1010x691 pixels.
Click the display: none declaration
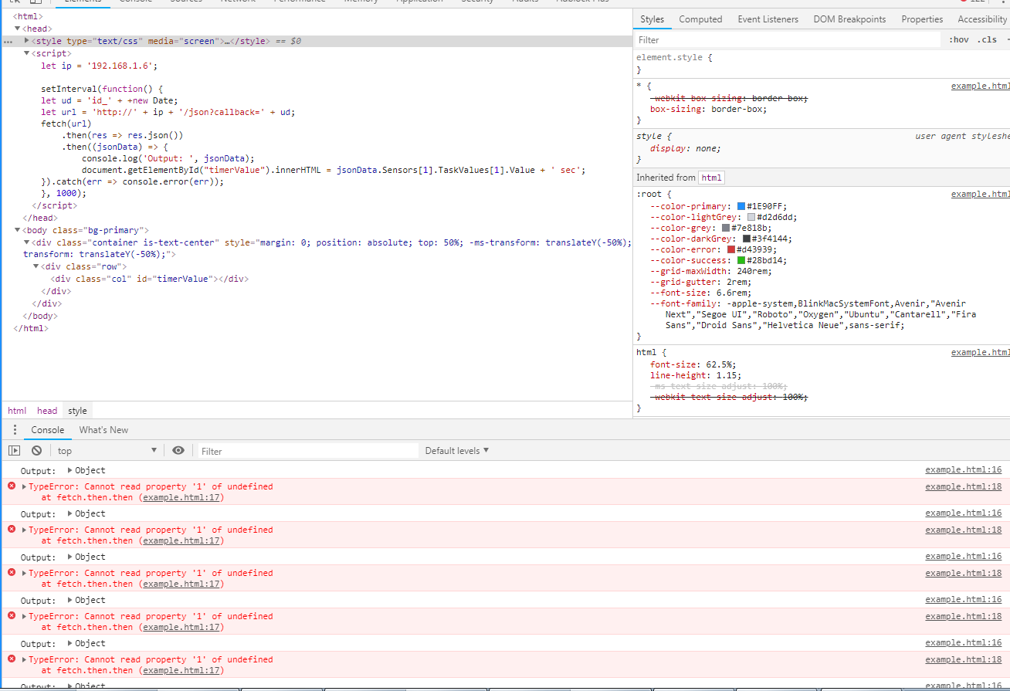[x=685, y=148]
